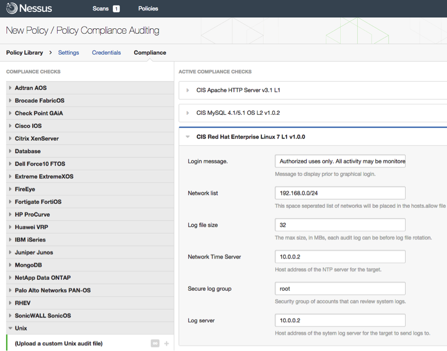Image resolution: width=447 pixels, height=351 pixels.
Task: Open the Policies menu
Action: pyautogui.click(x=148, y=8)
